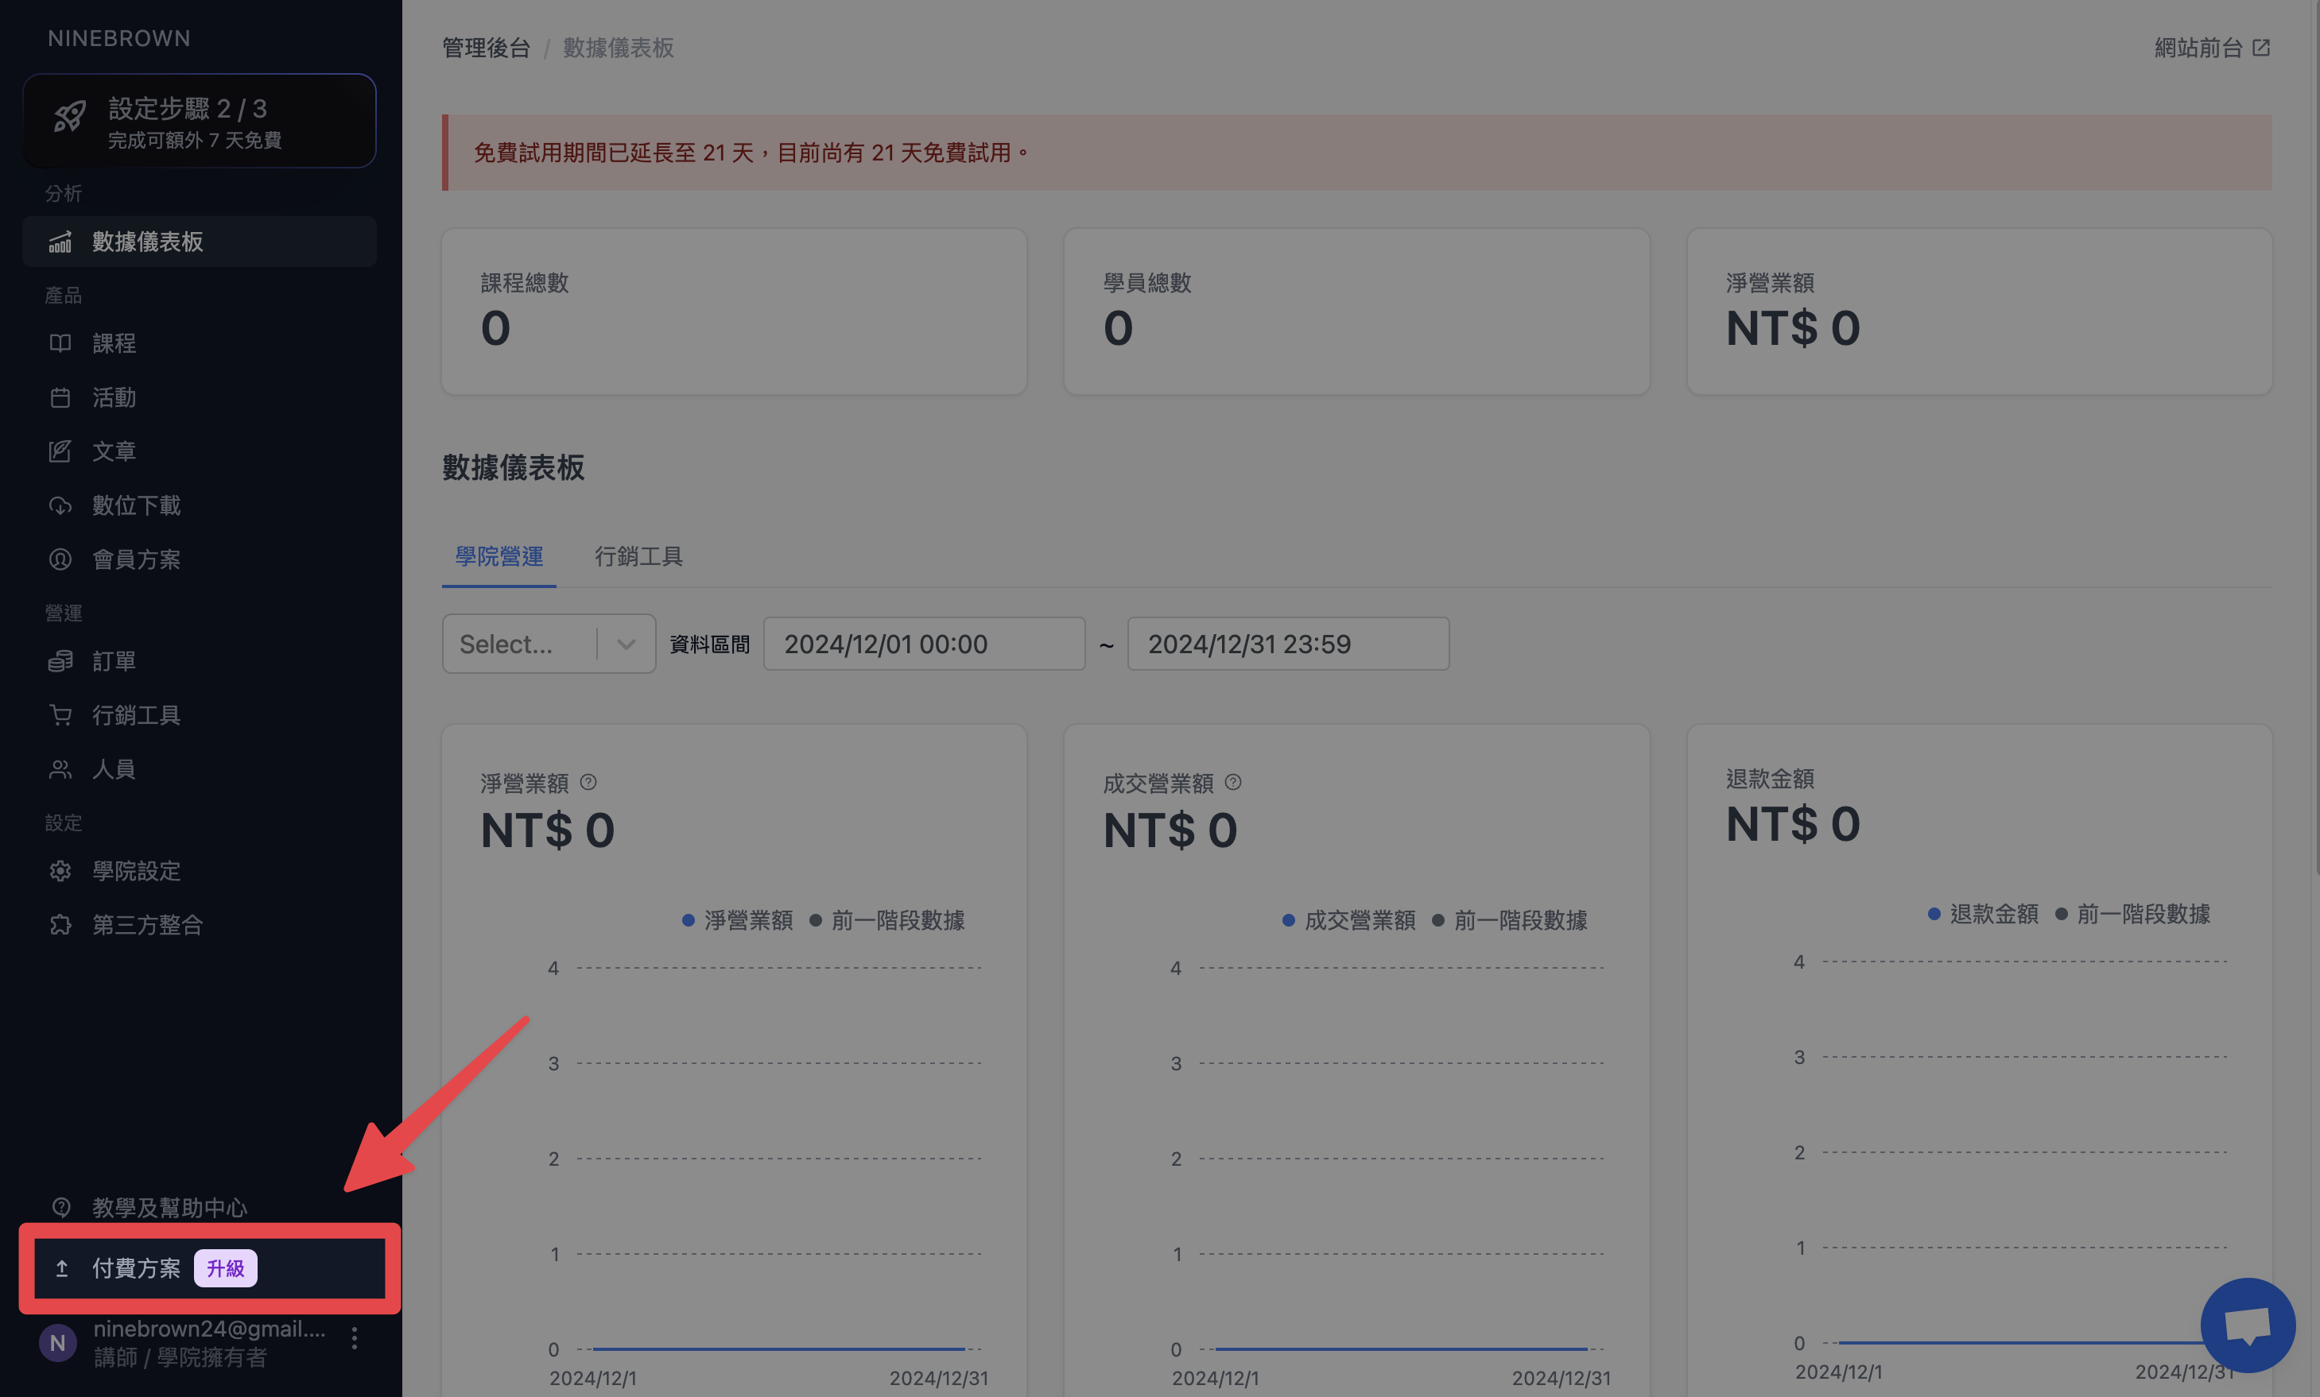
Task: Toggle 前一階段數據 legend in 退款金額 chart
Action: 2132,913
